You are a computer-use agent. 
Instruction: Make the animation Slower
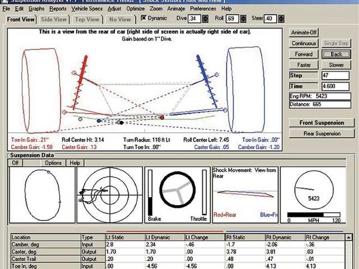point(336,65)
